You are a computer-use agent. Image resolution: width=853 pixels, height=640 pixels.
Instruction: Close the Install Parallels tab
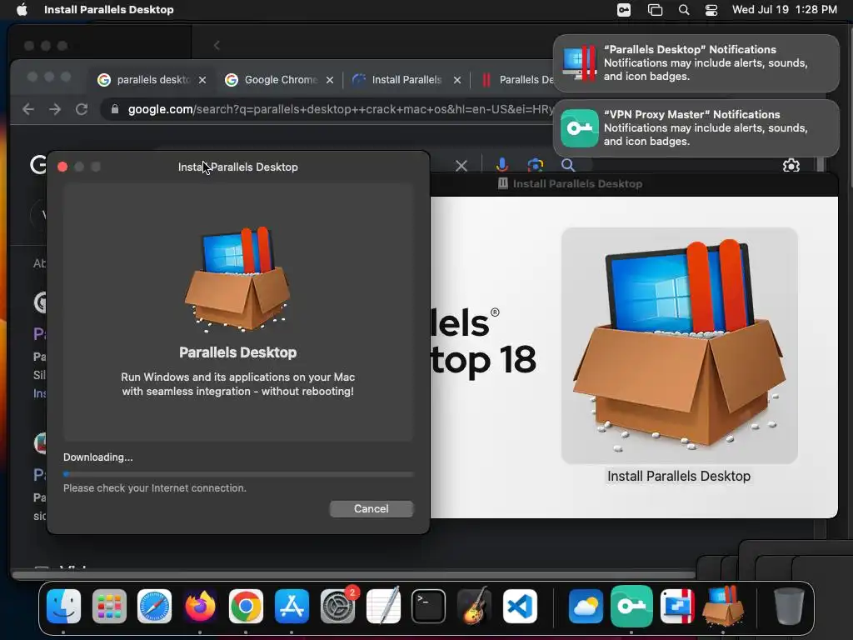pyautogui.click(x=457, y=80)
